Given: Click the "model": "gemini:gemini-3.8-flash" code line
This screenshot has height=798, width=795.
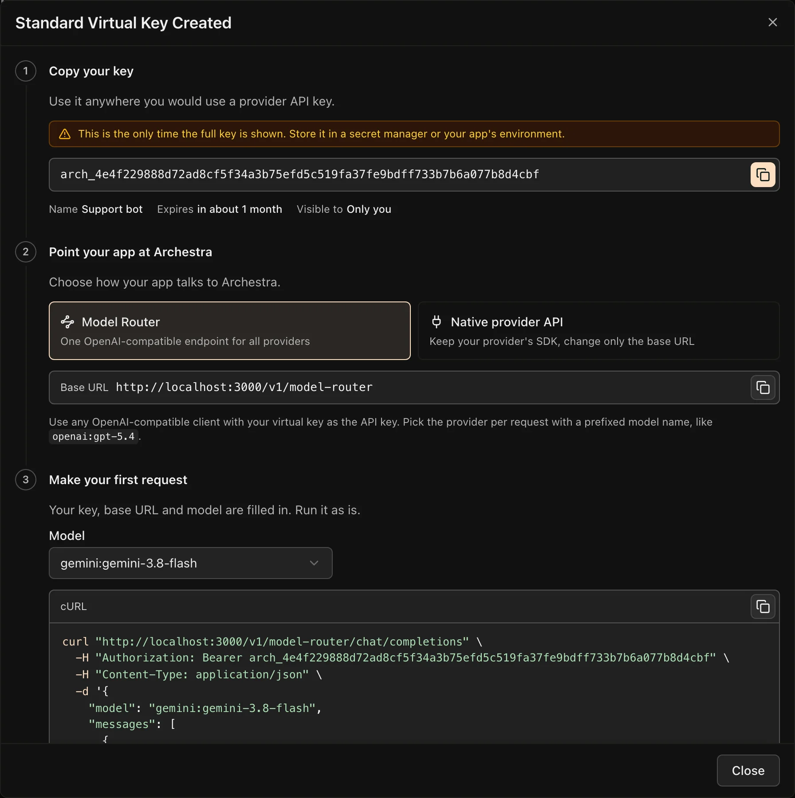Looking at the screenshot, I should 205,708.
